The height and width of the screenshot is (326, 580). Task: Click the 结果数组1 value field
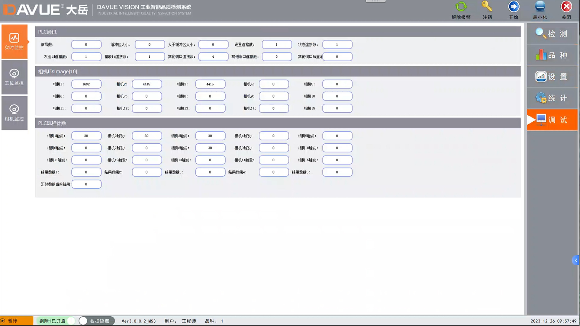click(x=86, y=172)
